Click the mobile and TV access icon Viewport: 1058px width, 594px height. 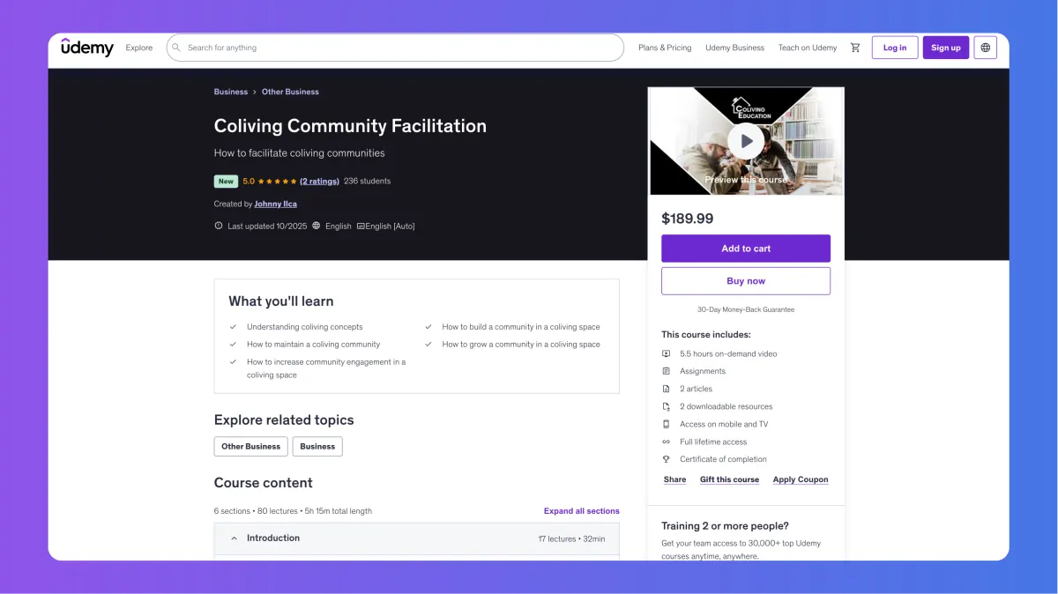pyautogui.click(x=667, y=424)
